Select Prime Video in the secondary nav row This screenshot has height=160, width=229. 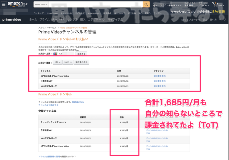[52, 13]
